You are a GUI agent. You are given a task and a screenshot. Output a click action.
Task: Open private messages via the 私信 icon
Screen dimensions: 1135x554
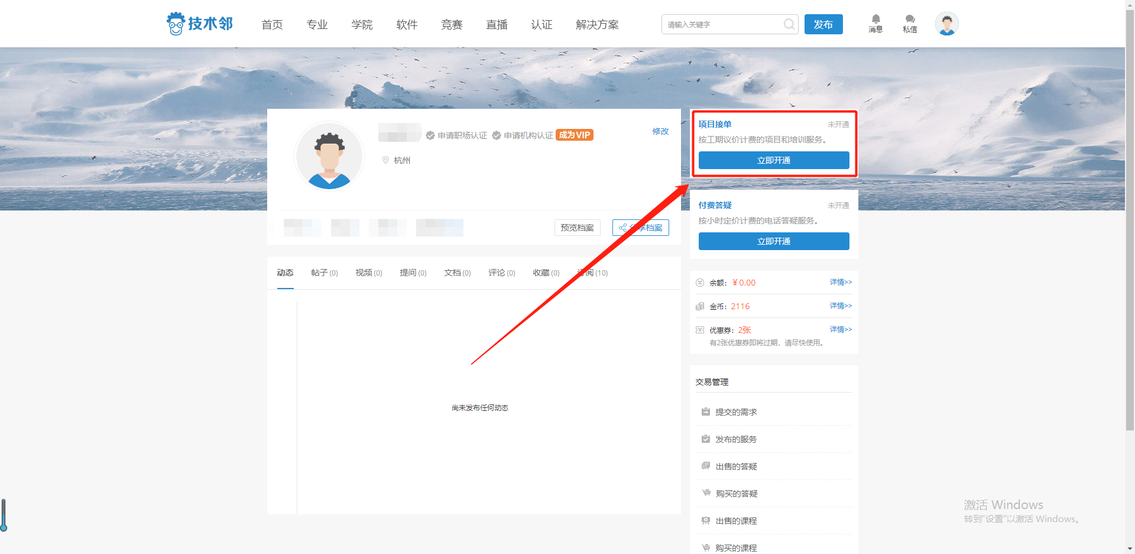pyautogui.click(x=910, y=20)
